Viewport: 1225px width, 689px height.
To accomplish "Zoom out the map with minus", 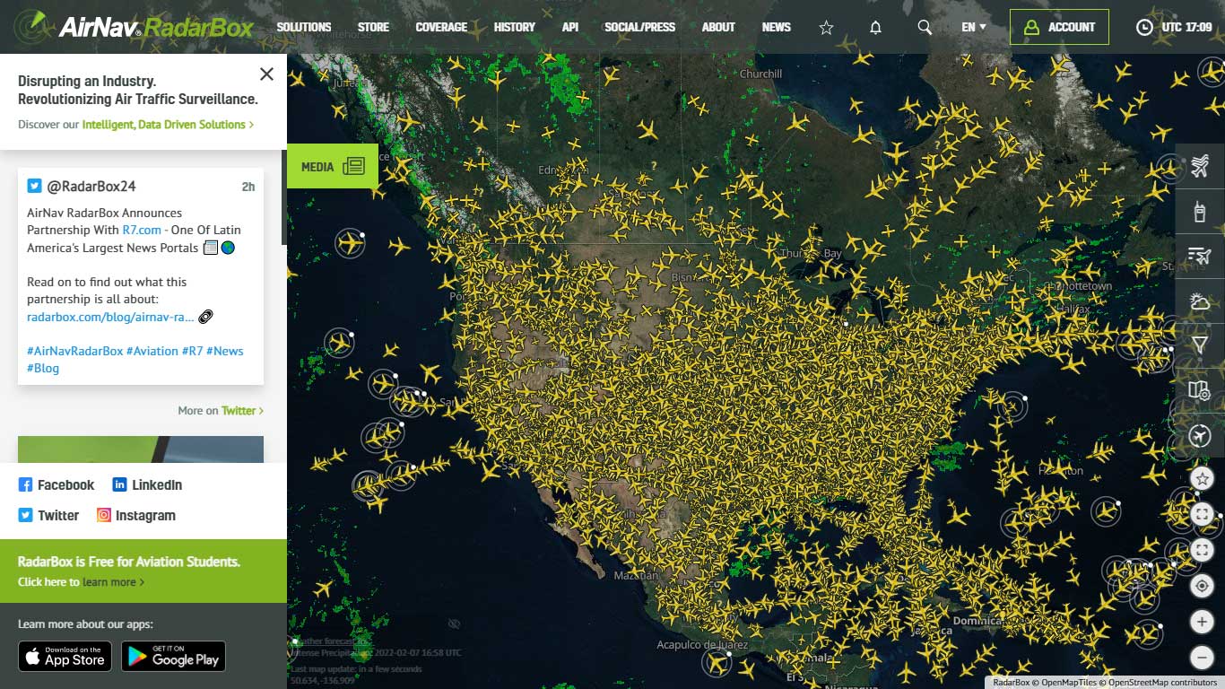I will 1202,658.
